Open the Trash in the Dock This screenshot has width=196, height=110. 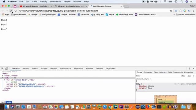[x=189, y=107]
